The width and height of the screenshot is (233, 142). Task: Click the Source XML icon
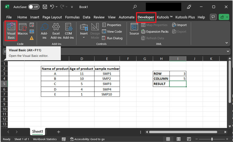pyautogui.click(x=134, y=29)
